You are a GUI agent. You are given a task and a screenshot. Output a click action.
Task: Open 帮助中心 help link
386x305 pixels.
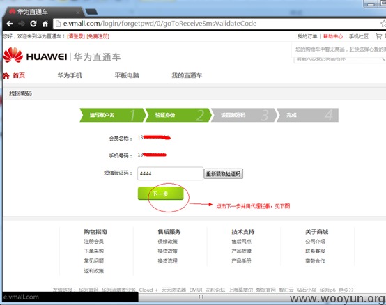(x=333, y=36)
